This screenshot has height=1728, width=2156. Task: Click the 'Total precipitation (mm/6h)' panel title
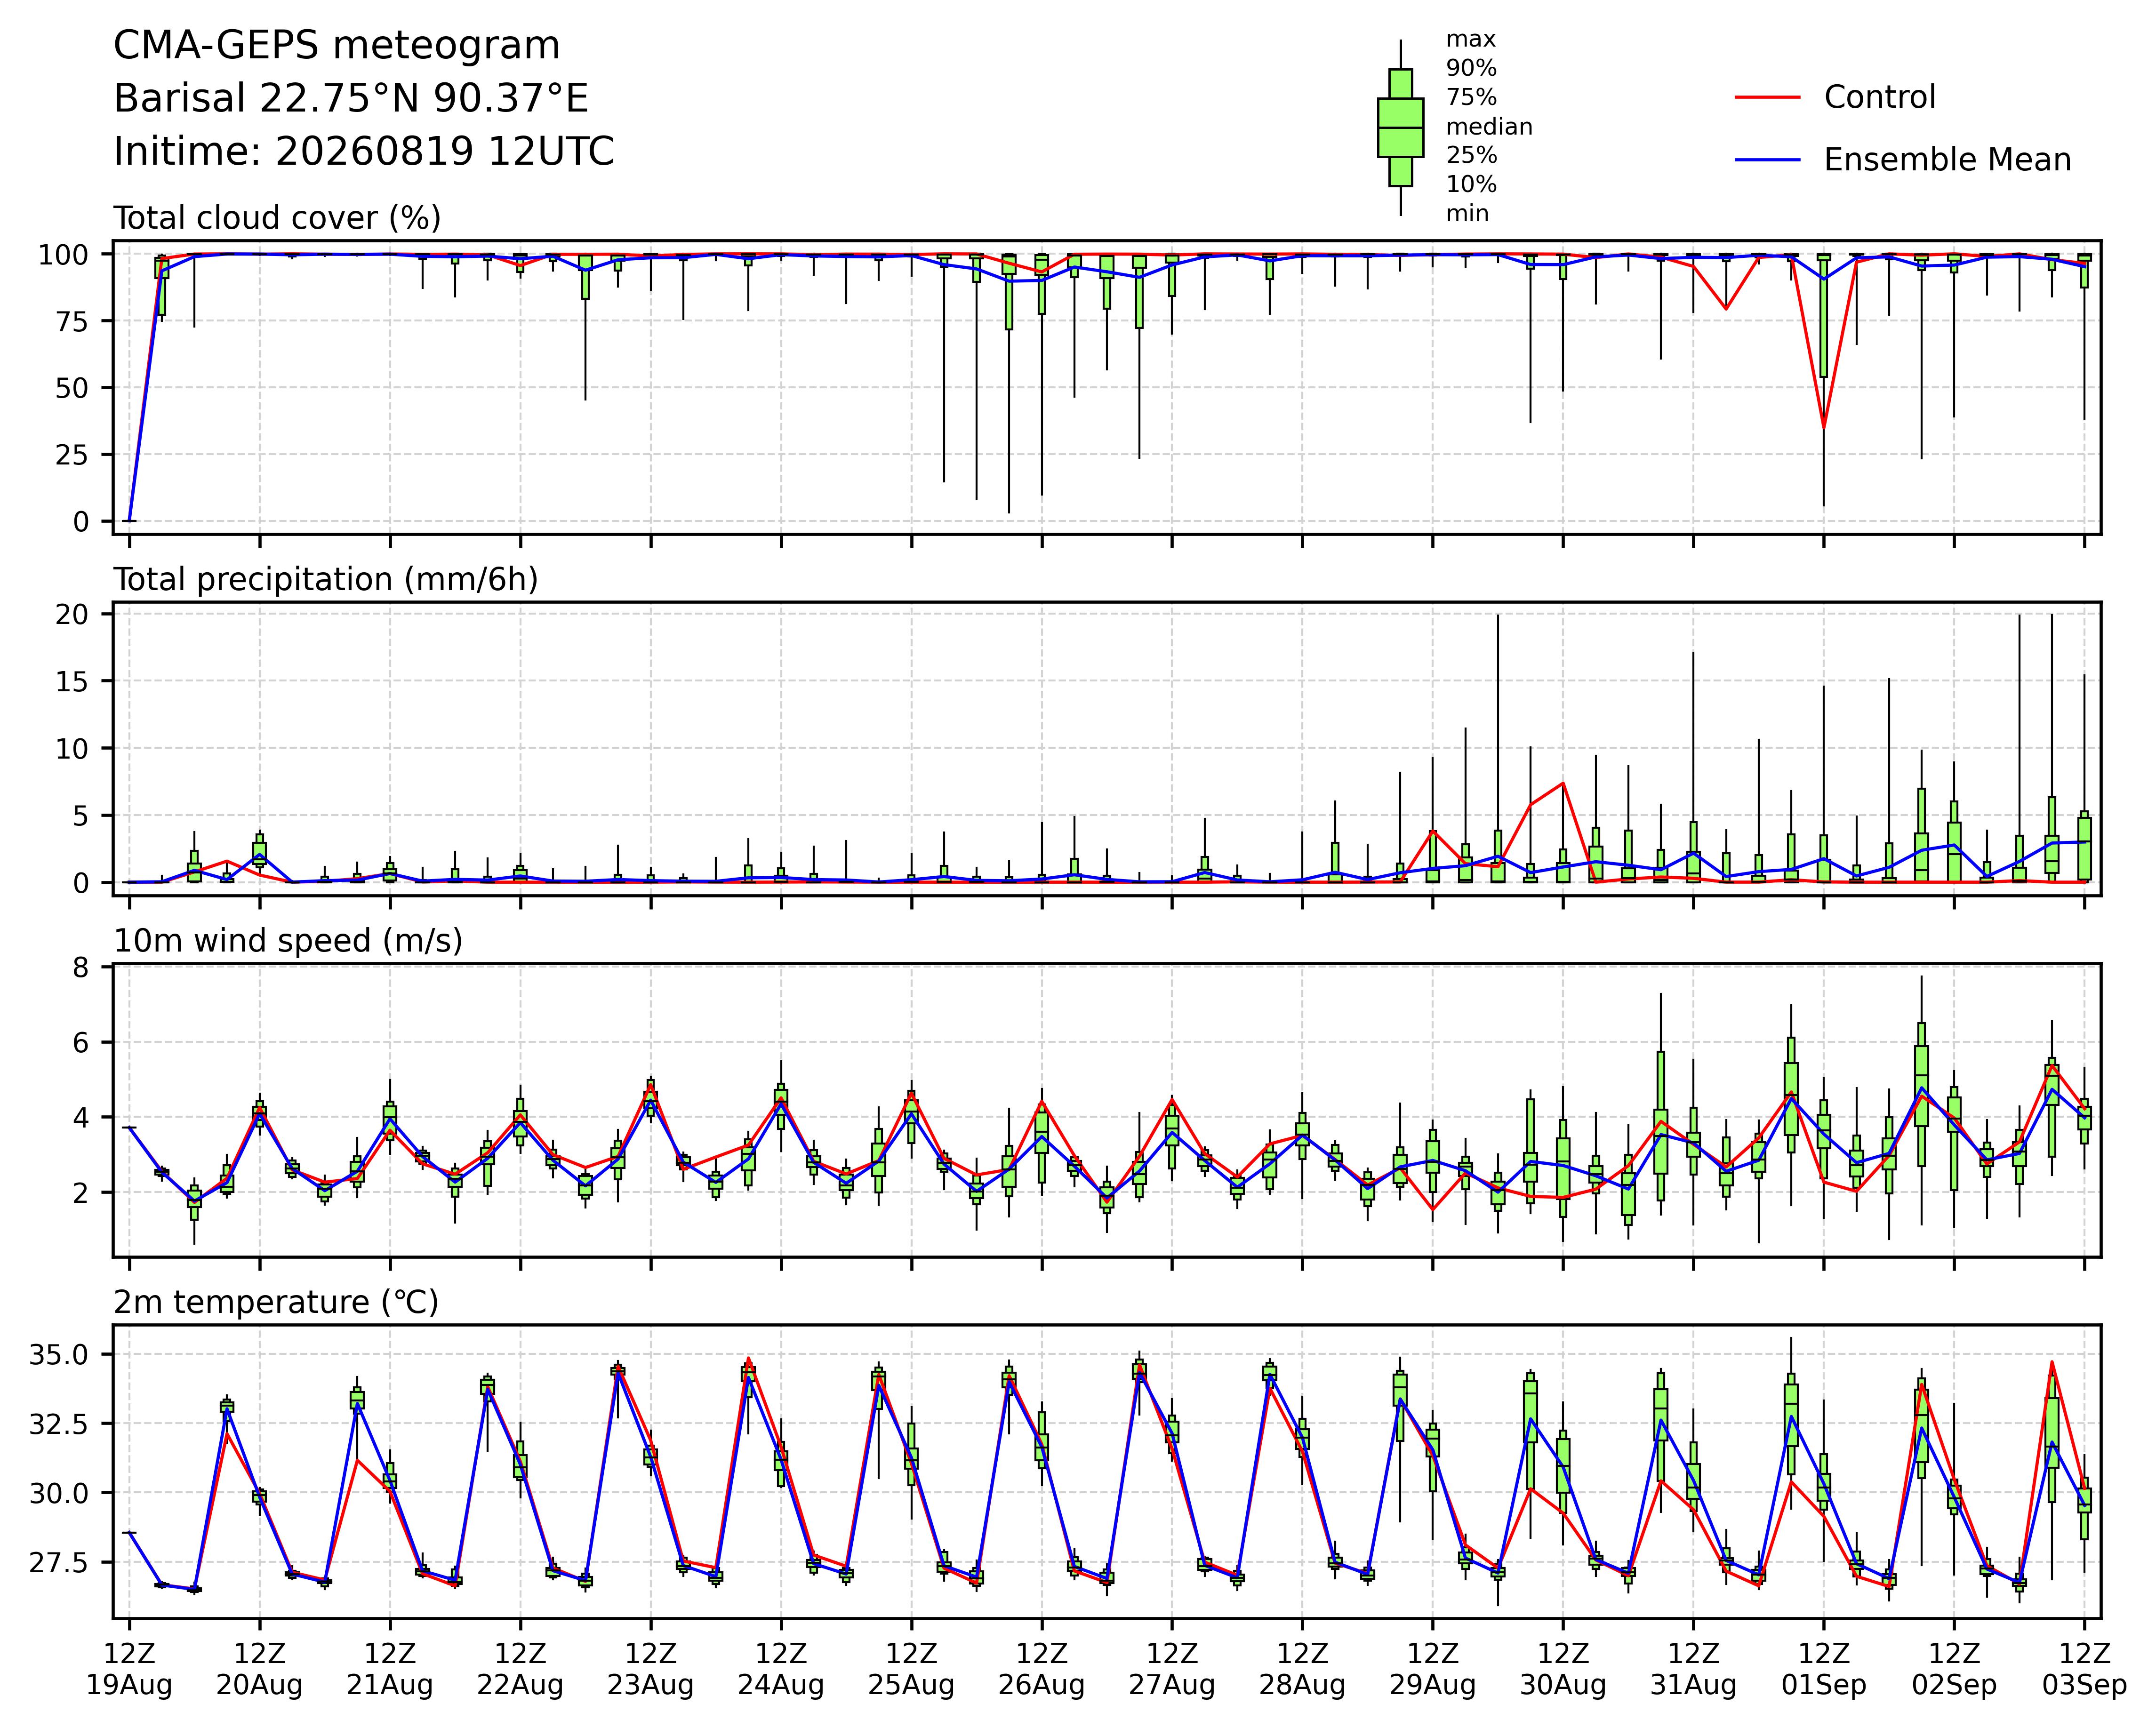(326, 580)
